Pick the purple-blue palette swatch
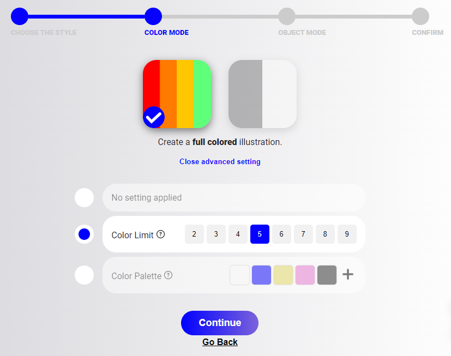 (261, 275)
